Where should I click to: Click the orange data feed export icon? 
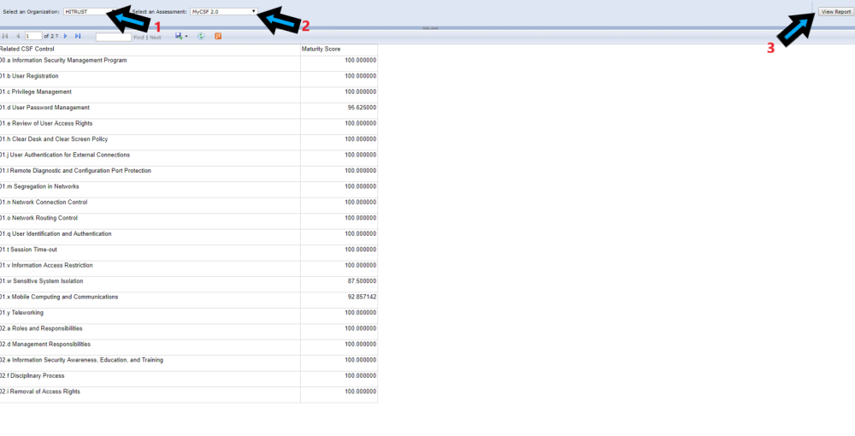(218, 36)
